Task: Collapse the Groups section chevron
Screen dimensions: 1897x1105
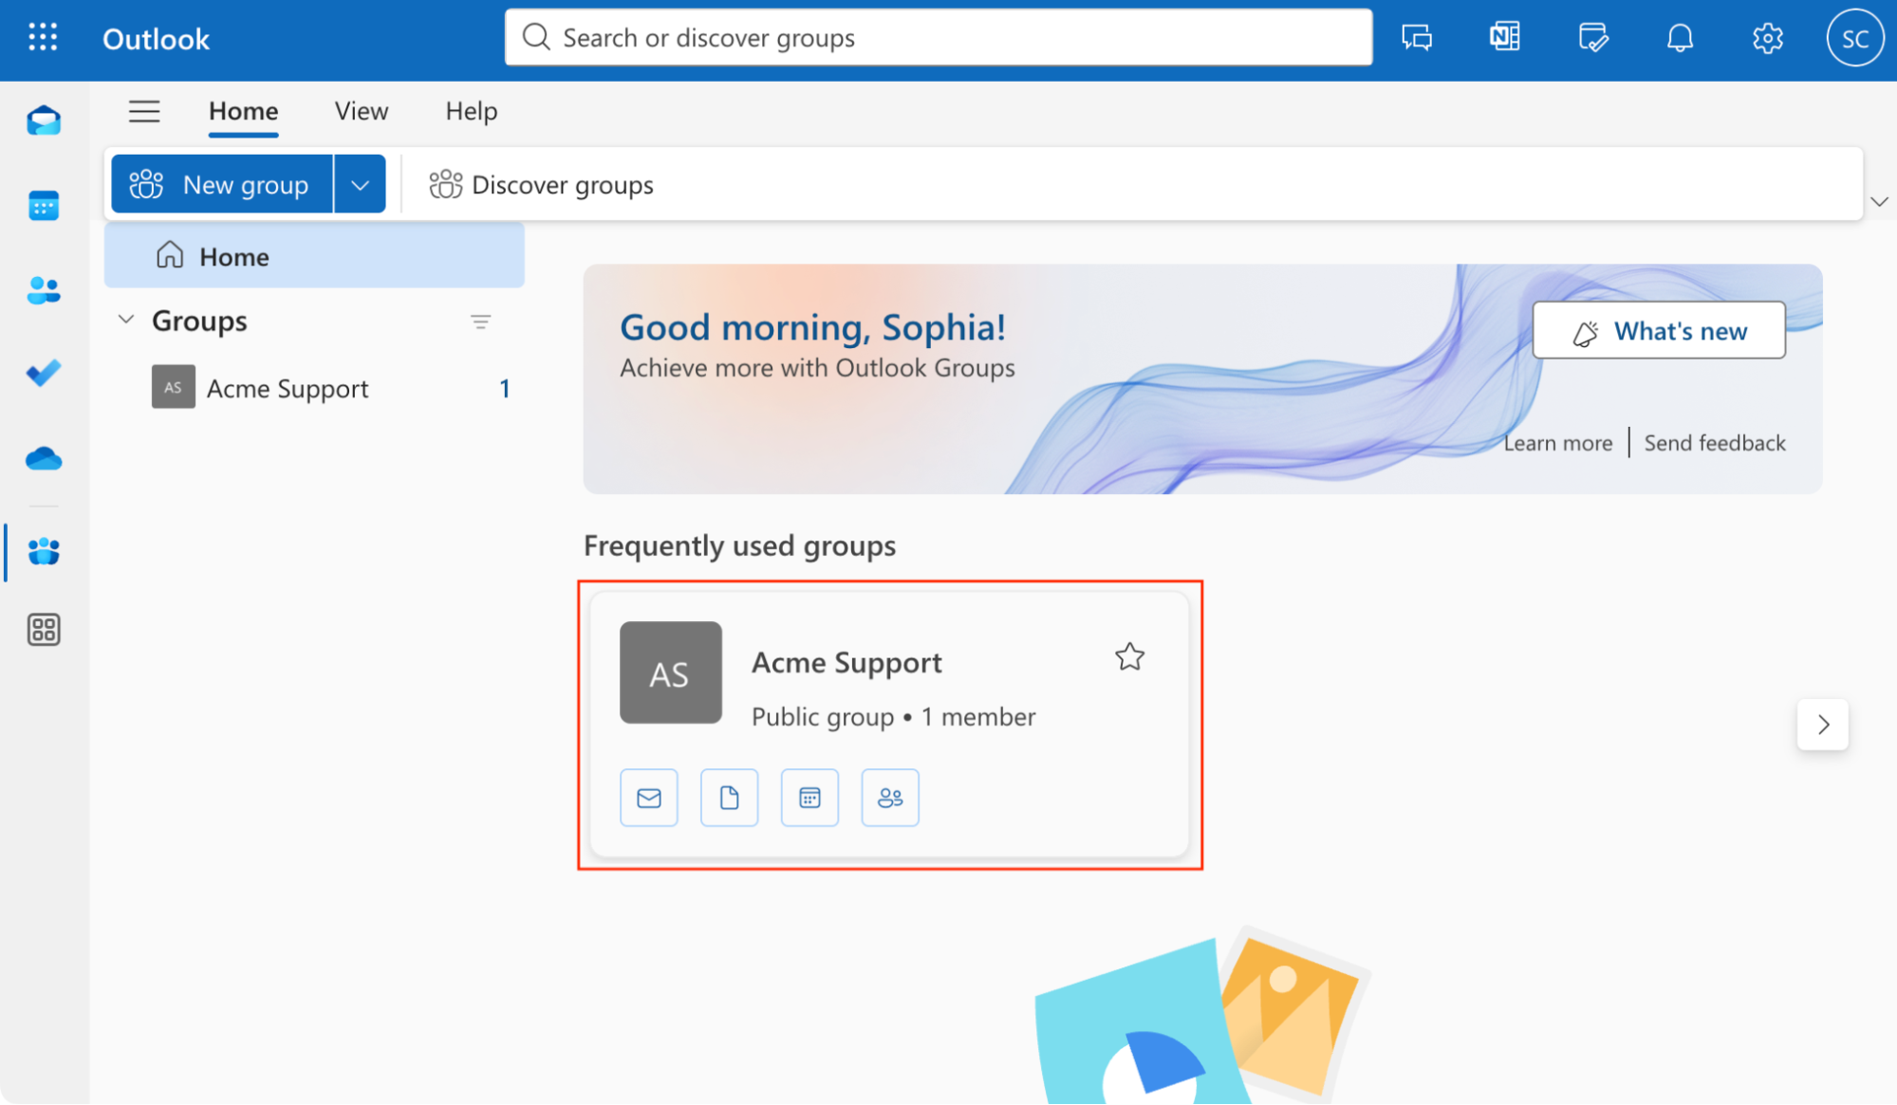Action: click(x=126, y=320)
